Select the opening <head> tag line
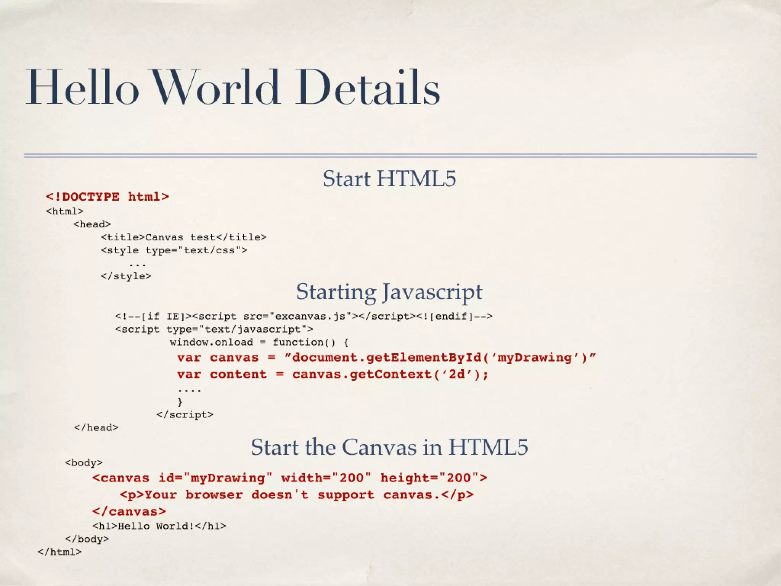781x586 pixels. tap(92, 224)
